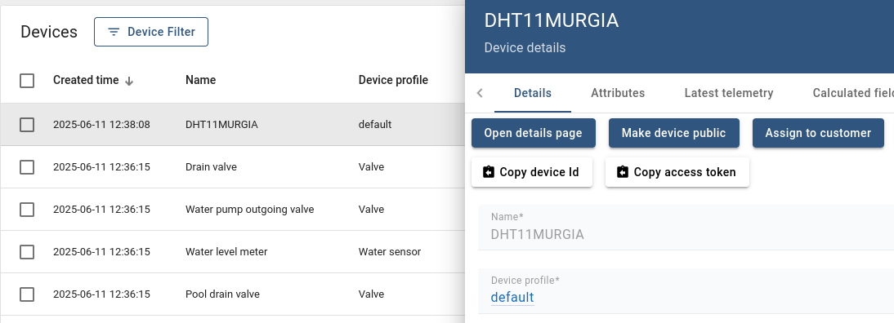Click the Created time sort arrow
The image size is (894, 323).
pos(129,81)
